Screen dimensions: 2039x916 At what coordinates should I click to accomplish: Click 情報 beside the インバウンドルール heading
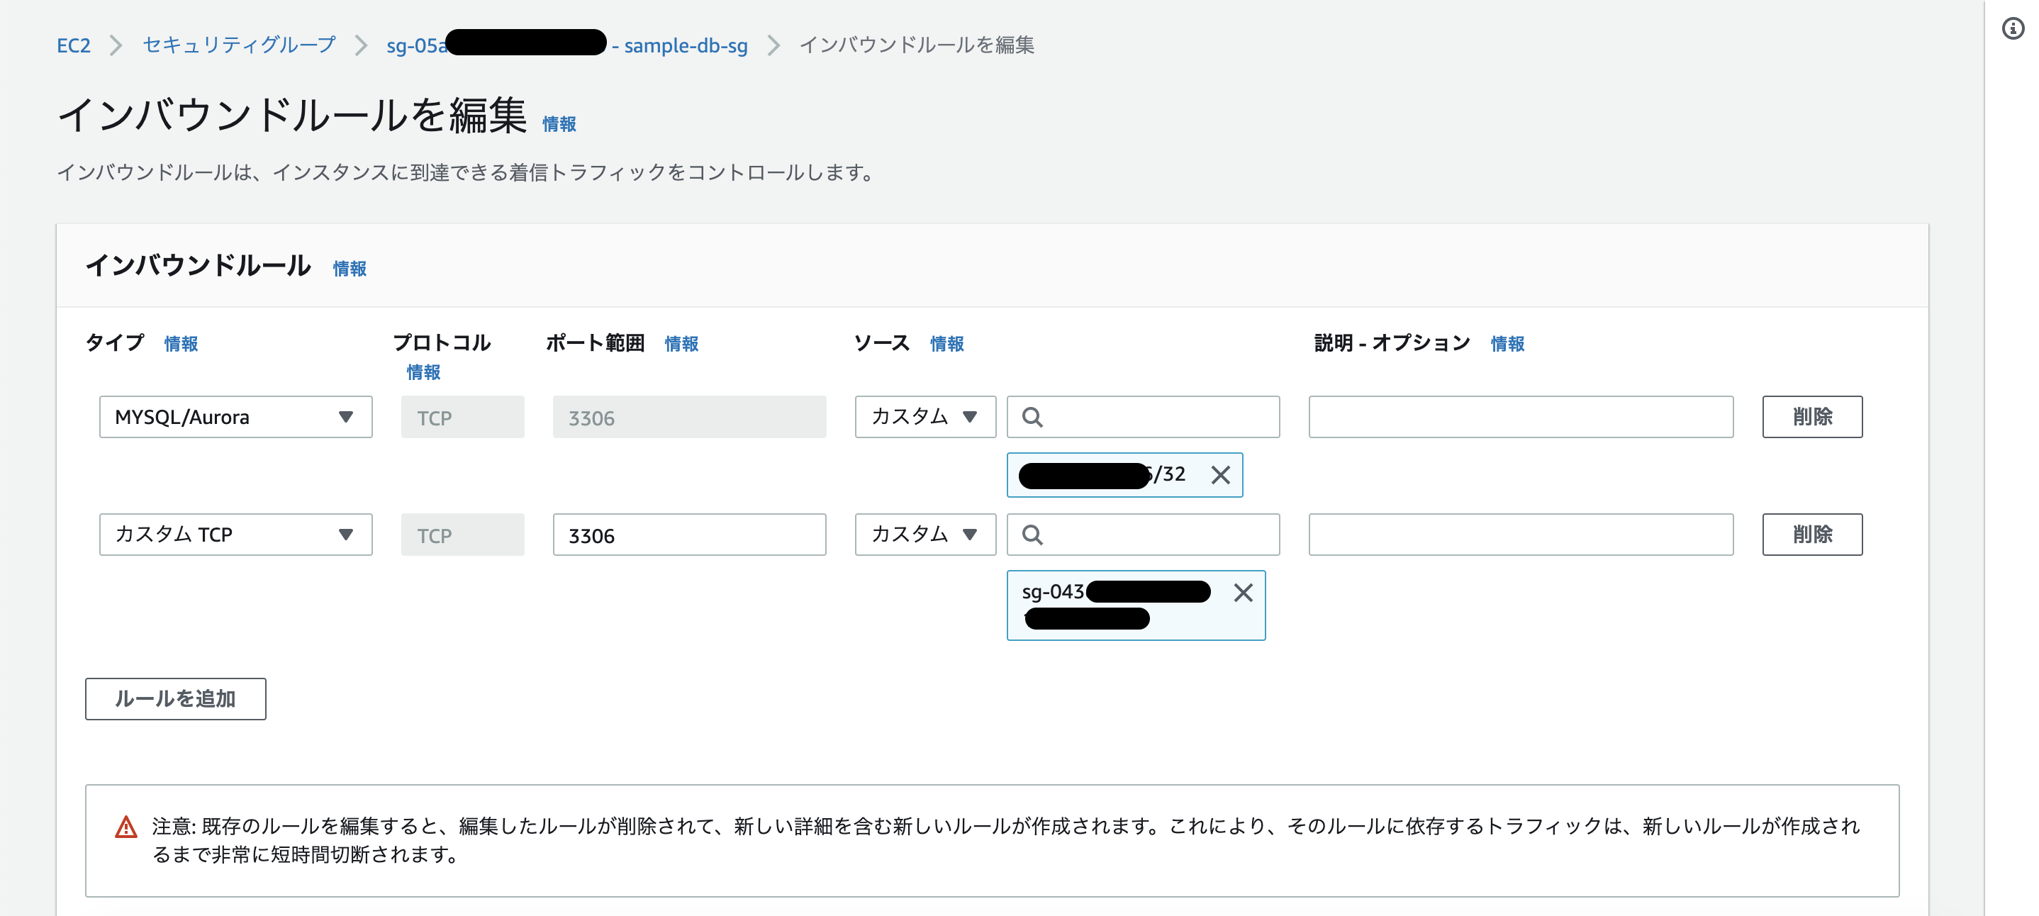click(349, 269)
